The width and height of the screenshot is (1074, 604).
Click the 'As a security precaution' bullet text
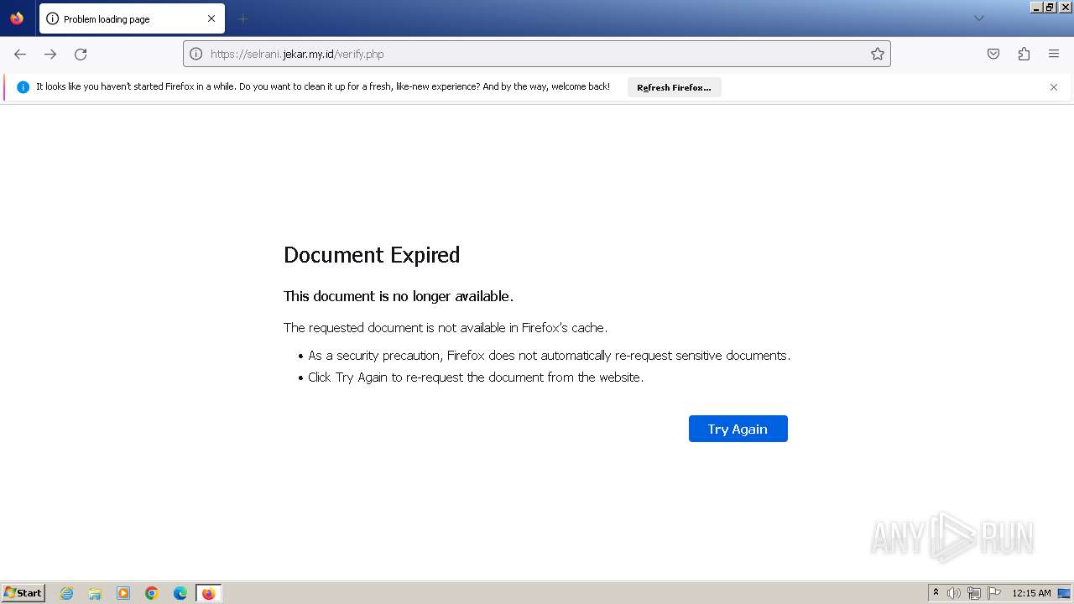pos(549,356)
